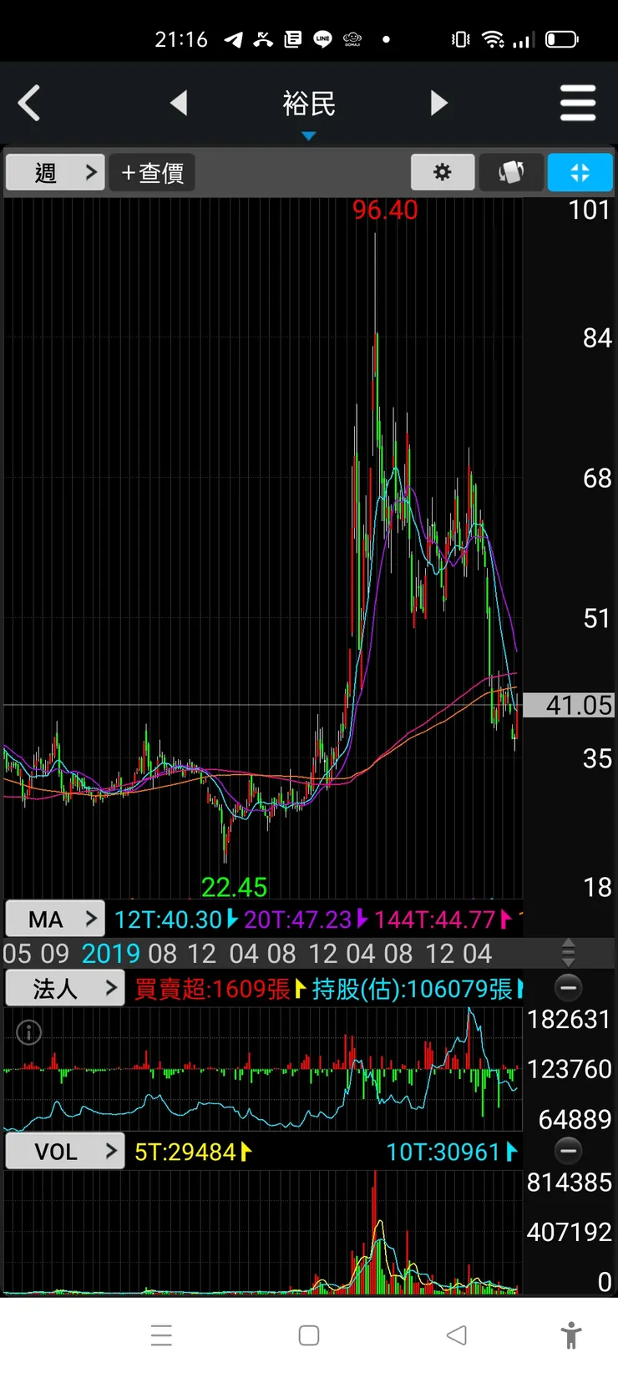Tap Android home button
This screenshot has width=618, height=1373.
coord(309,1335)
